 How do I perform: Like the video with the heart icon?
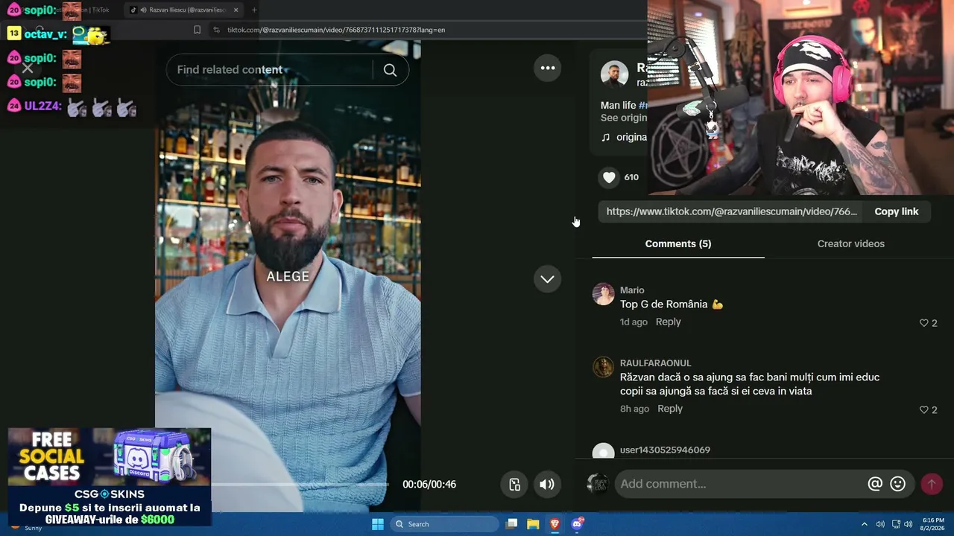pos(609,177)
